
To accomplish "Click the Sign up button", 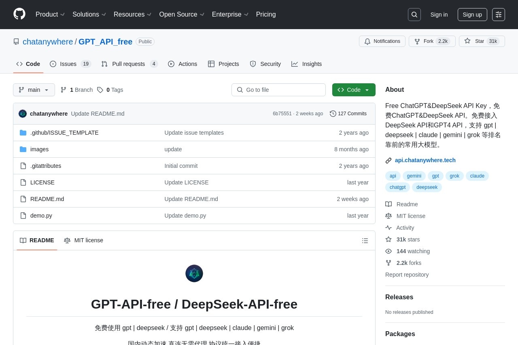I will pyautogui.click(x=472, y=15).
